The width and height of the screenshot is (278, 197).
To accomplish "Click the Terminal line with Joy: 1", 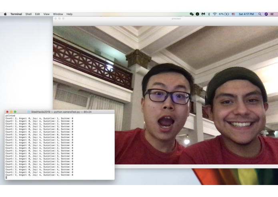I will click(x=39, y=124).
